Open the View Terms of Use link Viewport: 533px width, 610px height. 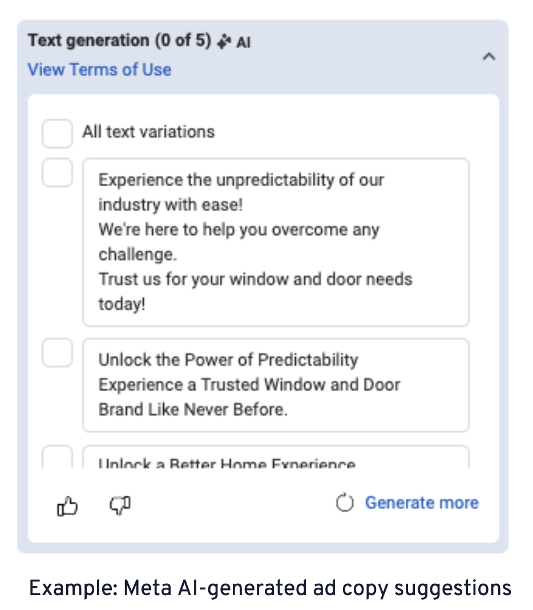click(99, 70)
